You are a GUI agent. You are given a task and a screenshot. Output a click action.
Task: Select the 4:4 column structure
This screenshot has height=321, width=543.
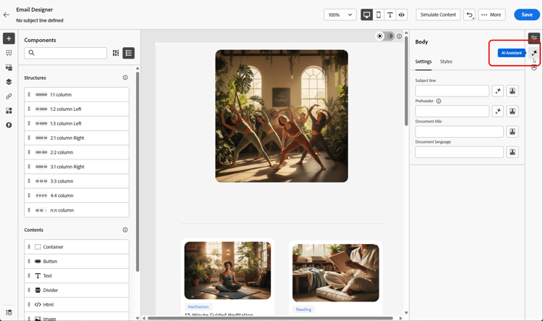click(x=77, y=196)
